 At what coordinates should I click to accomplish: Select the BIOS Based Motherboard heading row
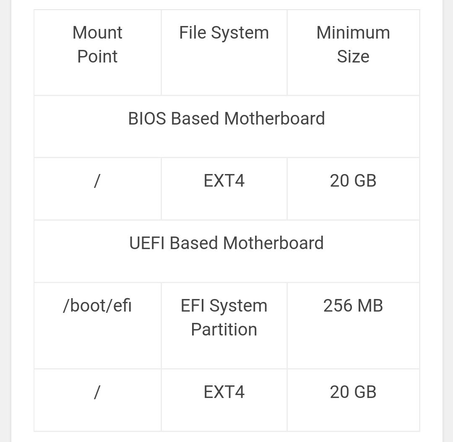[x=226, y=119]
